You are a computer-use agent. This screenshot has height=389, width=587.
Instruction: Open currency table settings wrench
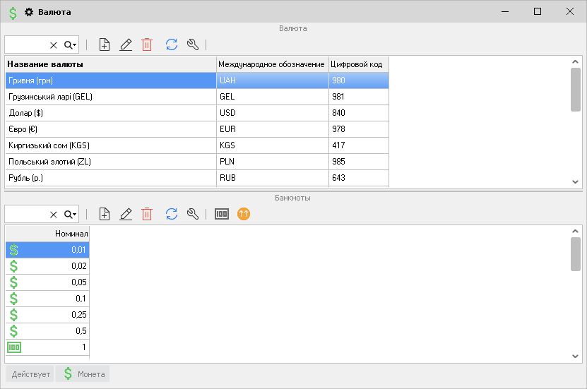[192, 44]
